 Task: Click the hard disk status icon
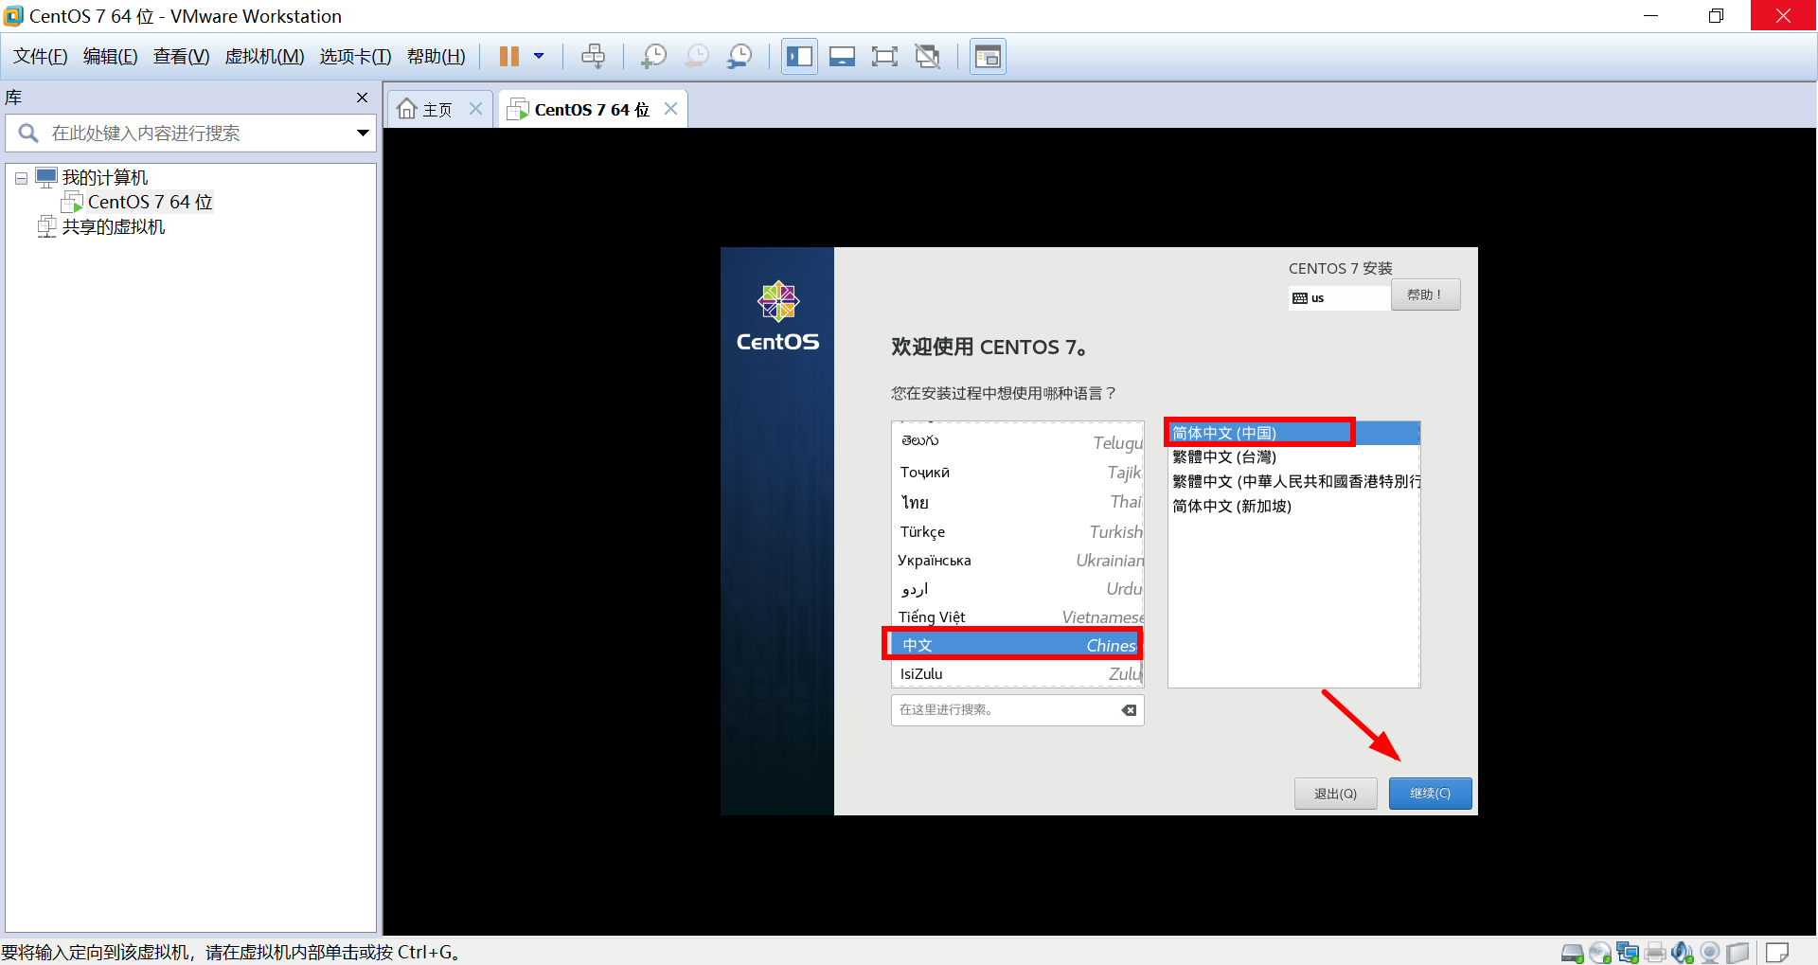tap(1572, 953)
